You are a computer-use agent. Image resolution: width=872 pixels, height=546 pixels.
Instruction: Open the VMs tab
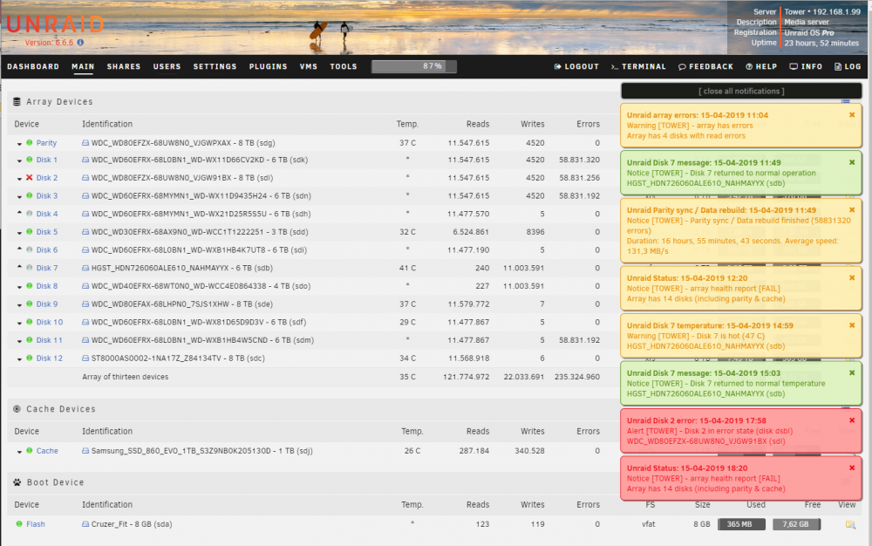coord(308,66)
